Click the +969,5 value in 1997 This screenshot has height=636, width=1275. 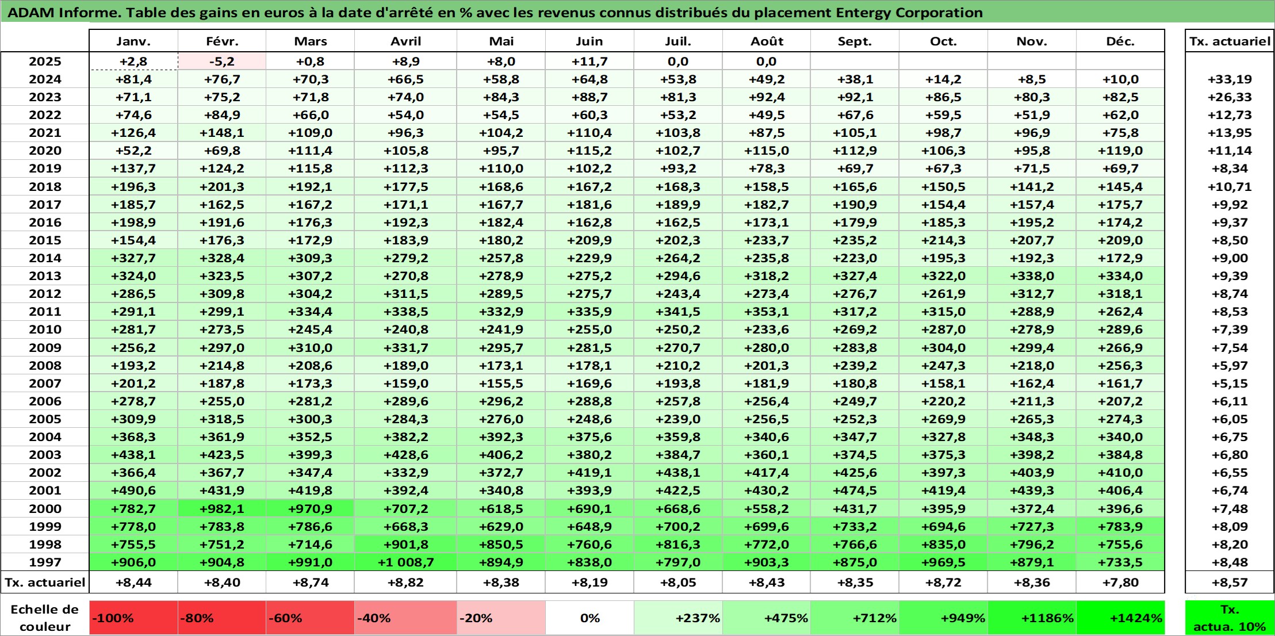point(943,562)
